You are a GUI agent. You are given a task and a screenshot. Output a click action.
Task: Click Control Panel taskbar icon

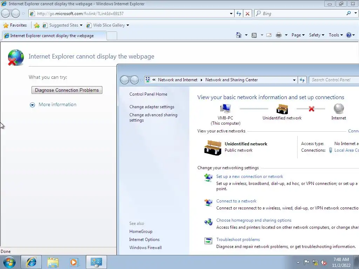tap(96, 262)
